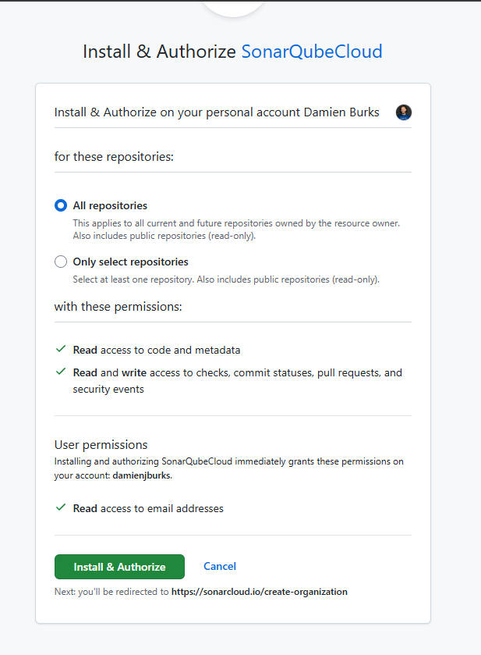Click the SonarQubeCloud link in the heading

(x=312, y=52)
